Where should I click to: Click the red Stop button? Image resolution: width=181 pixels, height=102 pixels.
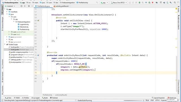(x=153, y=3)
